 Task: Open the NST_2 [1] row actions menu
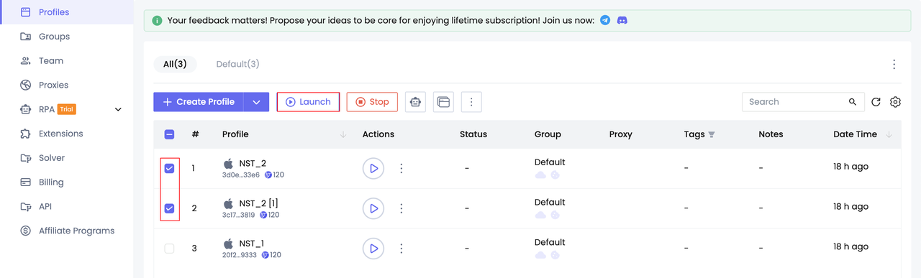(x=401, y=208)
